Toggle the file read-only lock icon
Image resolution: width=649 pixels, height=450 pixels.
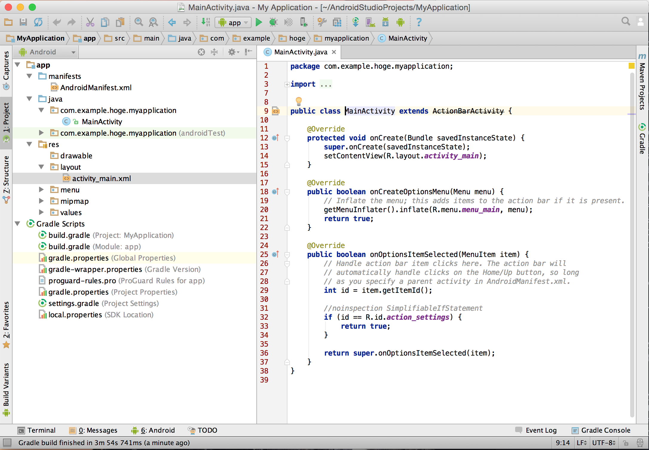pyautogui.click(x=626, y=443)
